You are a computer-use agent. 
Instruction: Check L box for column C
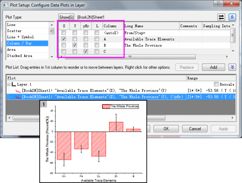(x=97, y=51)
